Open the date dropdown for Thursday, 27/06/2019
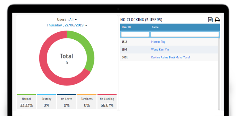Viewport: 236px width, 116px height. pos(67,25)
